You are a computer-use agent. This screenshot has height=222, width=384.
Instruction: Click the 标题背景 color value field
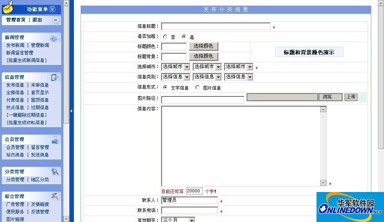[174, 57]
